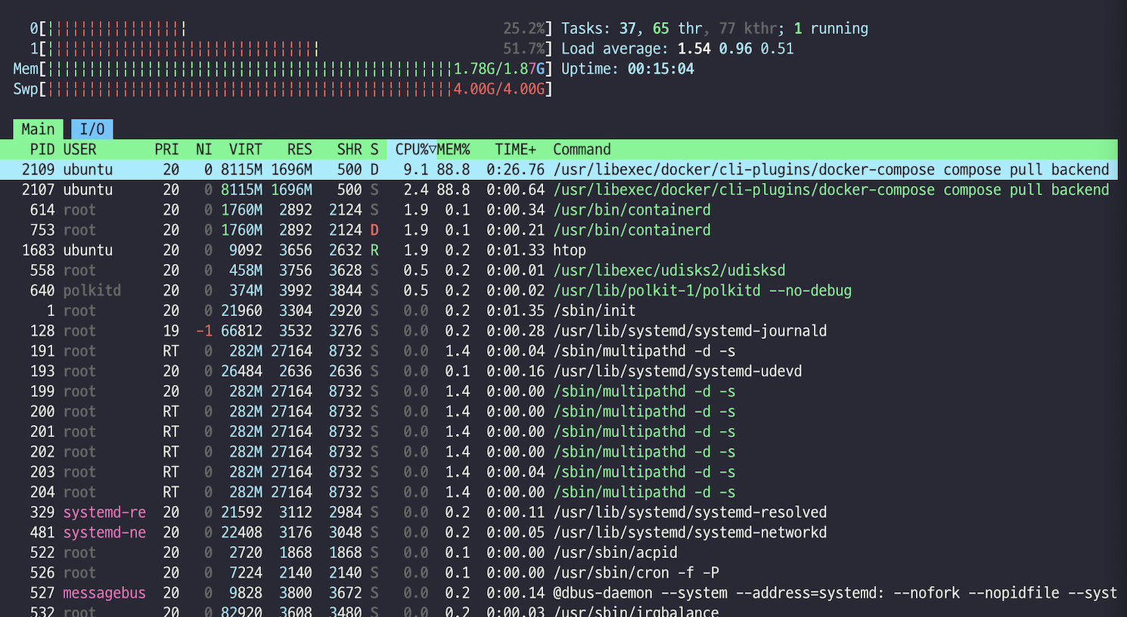Select the multipathd thread with PID 203
This screenshot has width=1127, height=617.
click(x=559, y=472)
